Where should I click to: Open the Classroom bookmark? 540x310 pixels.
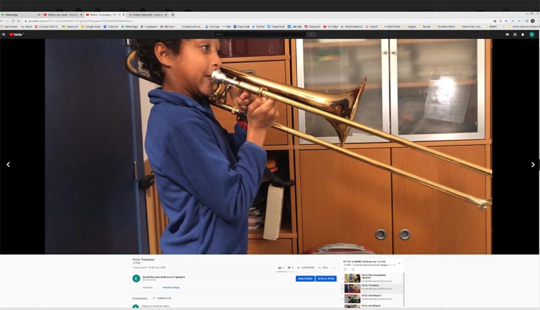point(70,26)
